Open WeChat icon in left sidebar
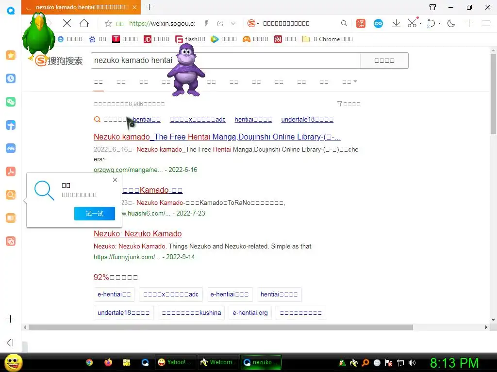The height and width of the screenshot is (372, 497). pos(11,102)
